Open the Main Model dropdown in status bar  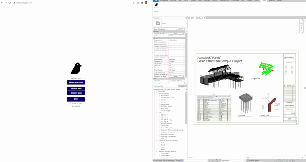click(233, 160)
